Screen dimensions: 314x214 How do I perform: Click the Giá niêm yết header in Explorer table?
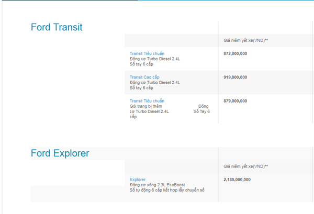tap(245, 166)
